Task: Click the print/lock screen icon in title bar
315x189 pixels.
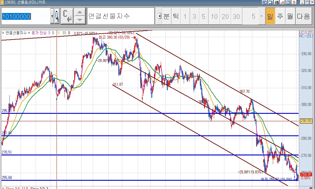Action: (276, 2)
